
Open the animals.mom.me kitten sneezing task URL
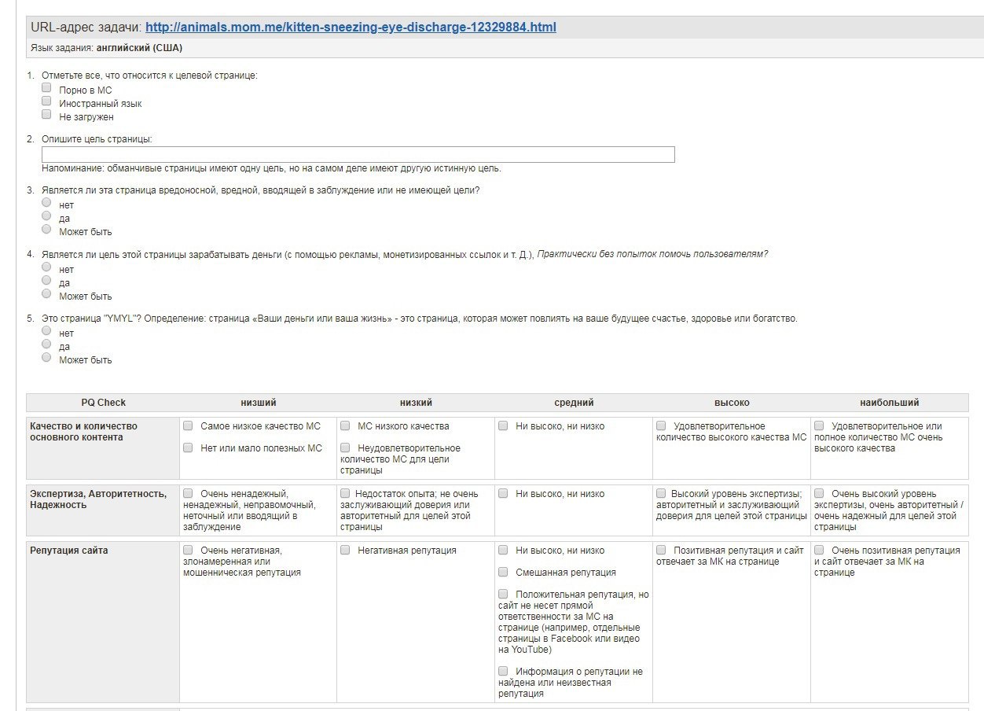[351, 27]
